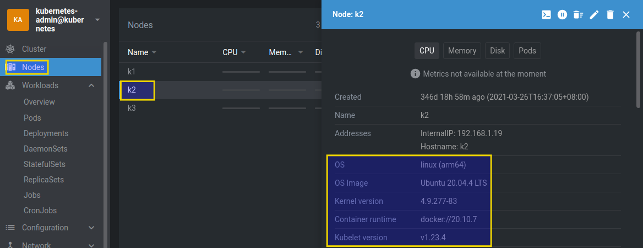
Task: Switch to the Pods metrics tab
Action: pyautogui.click(x=527, y=51)
